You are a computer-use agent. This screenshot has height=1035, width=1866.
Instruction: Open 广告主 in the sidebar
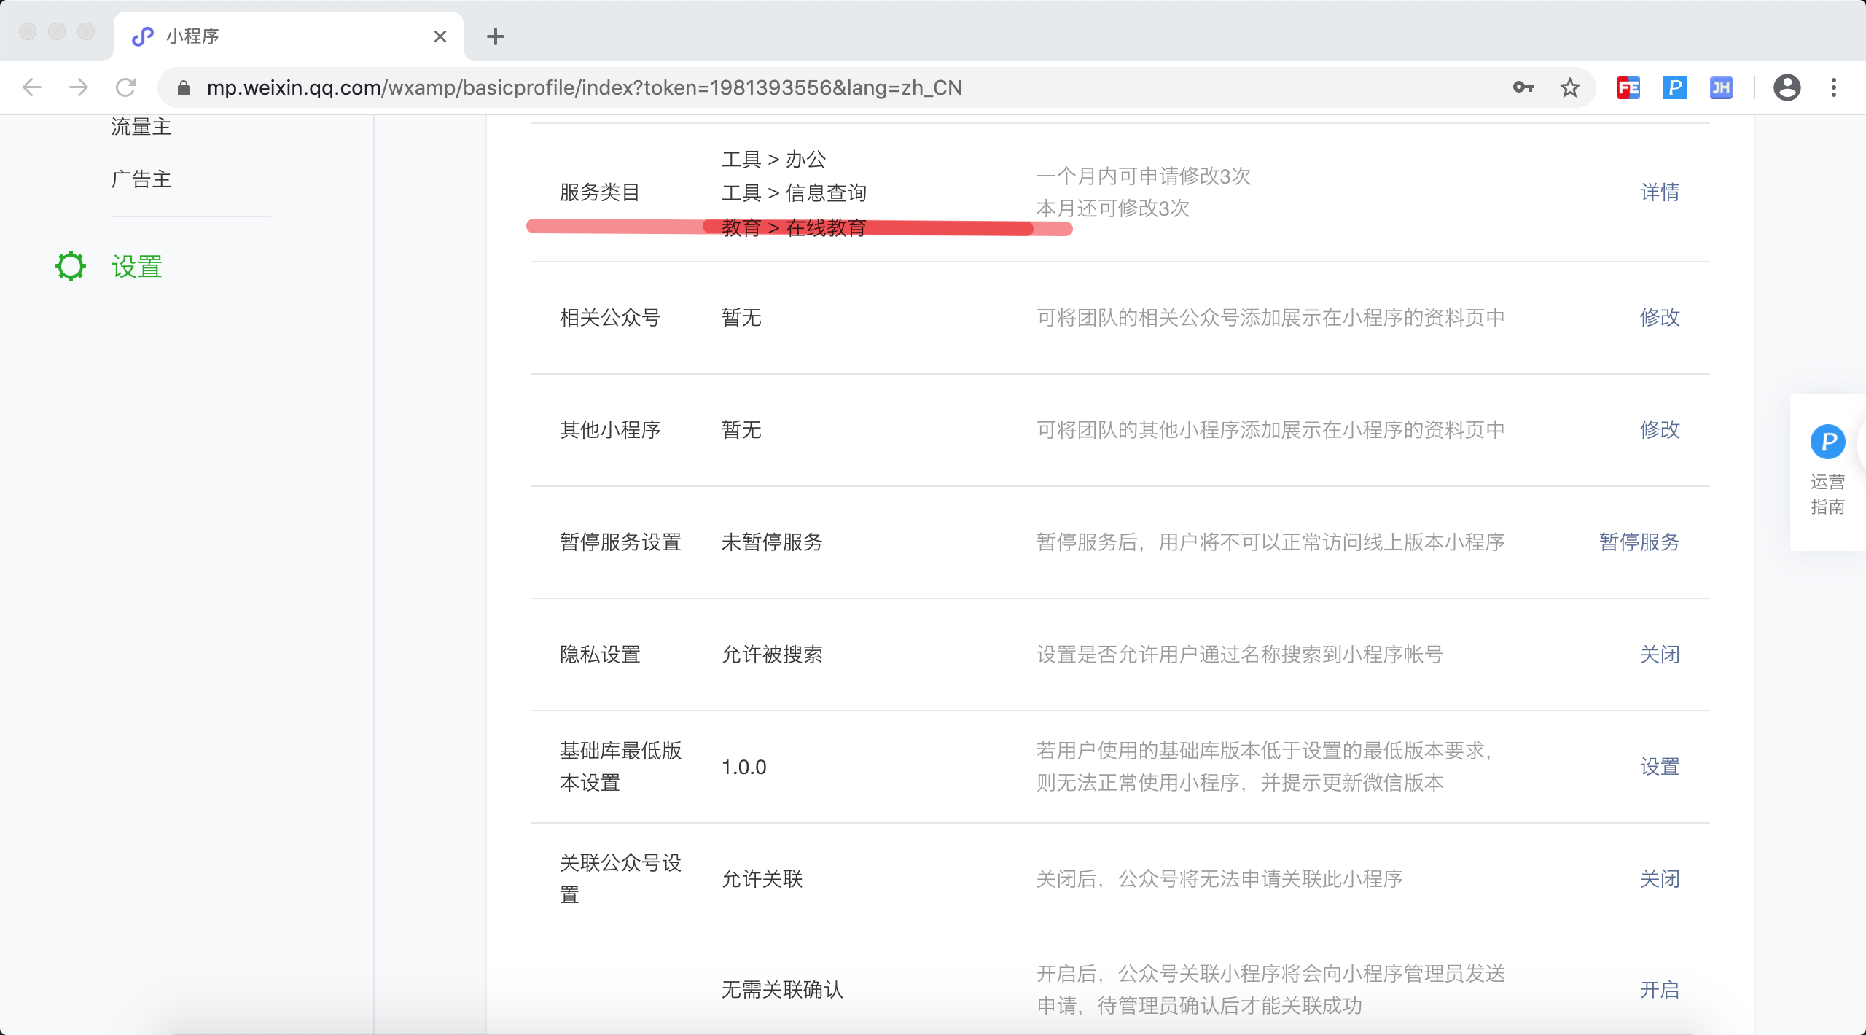coord(141,179)
